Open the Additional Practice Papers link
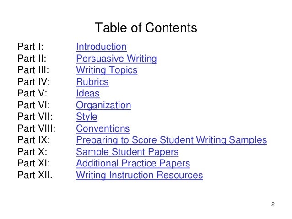The width and height of the screenshot is (292, 219). pyautogui.click(x=133, y=163)
